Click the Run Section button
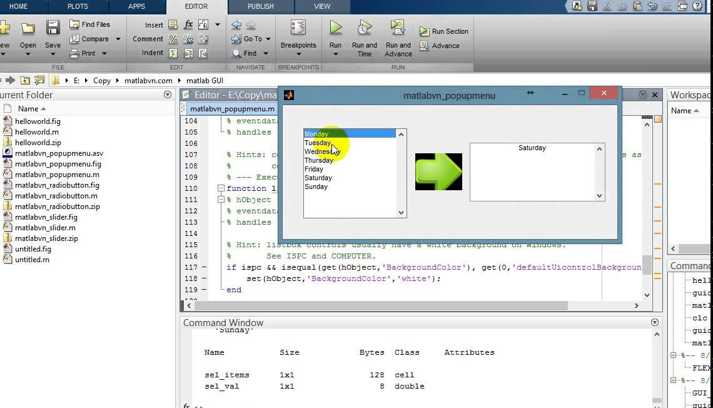713x408 pixels. 444,31
